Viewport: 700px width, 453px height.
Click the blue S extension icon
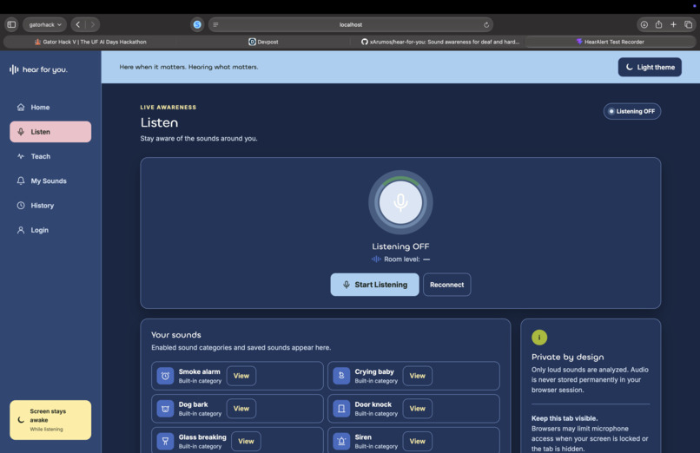click(197, 24)
